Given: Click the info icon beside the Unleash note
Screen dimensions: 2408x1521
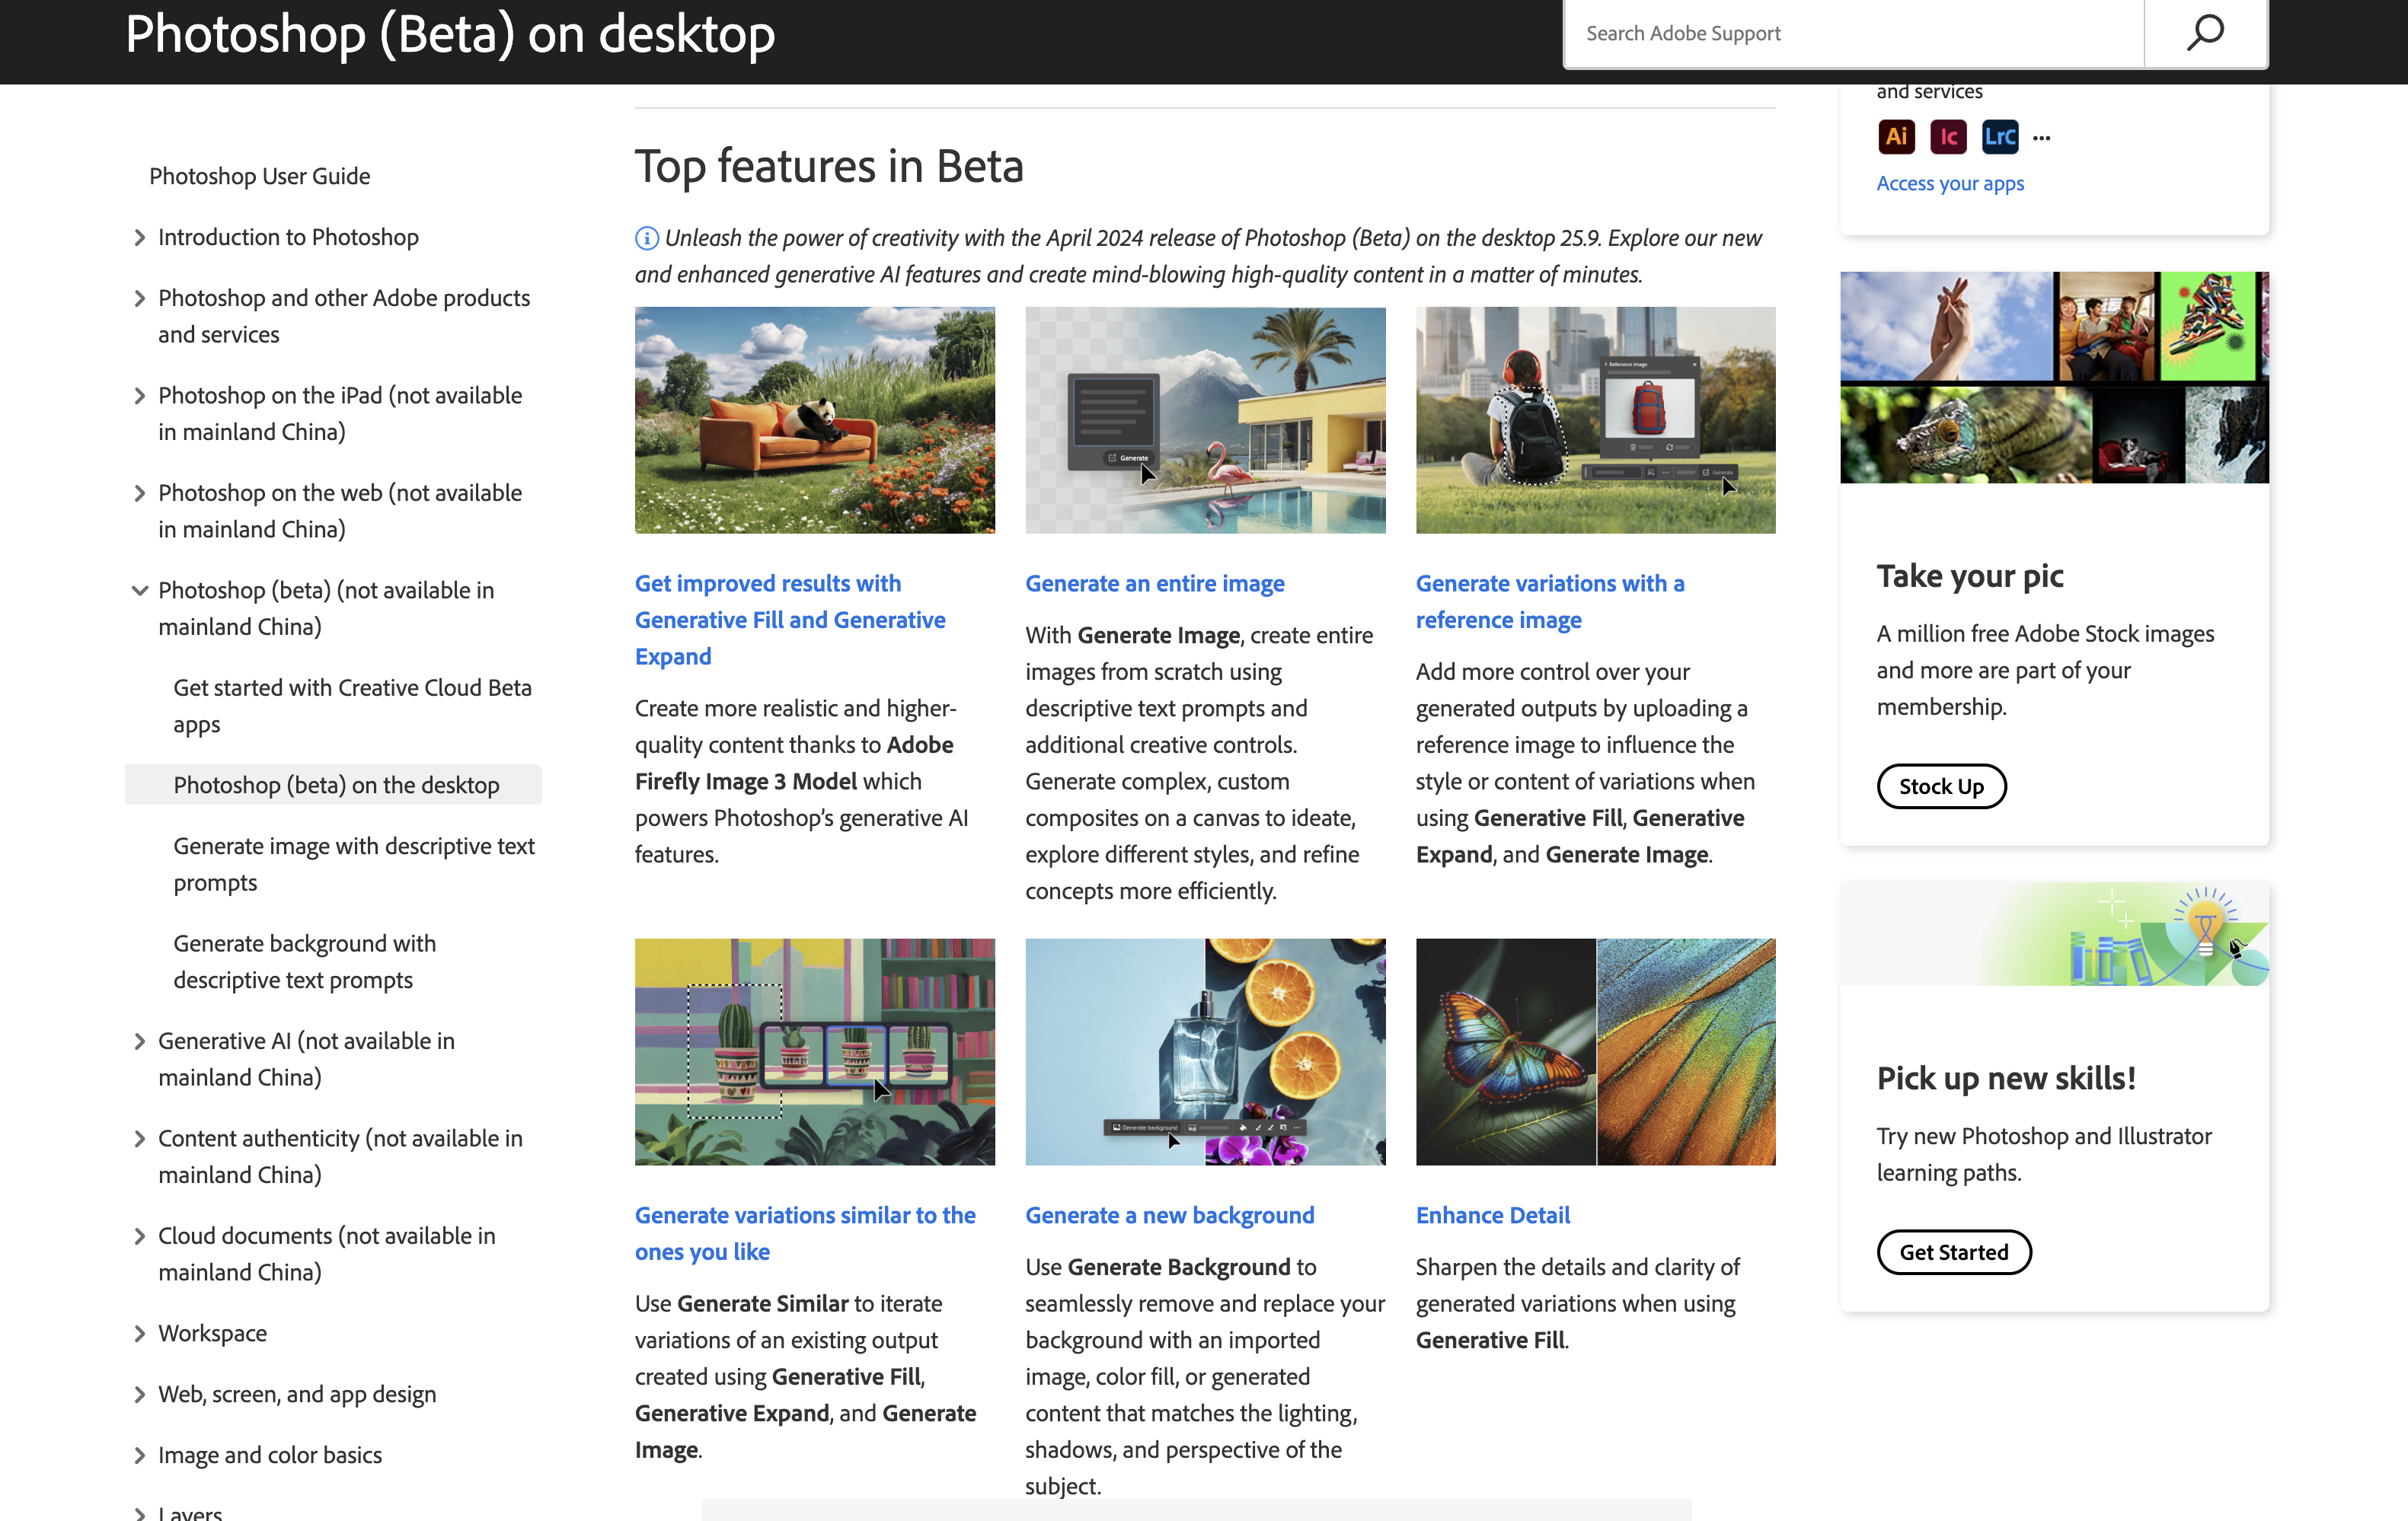Looking at the screenshot, I should pyautogui.click(x=647, y=238).
